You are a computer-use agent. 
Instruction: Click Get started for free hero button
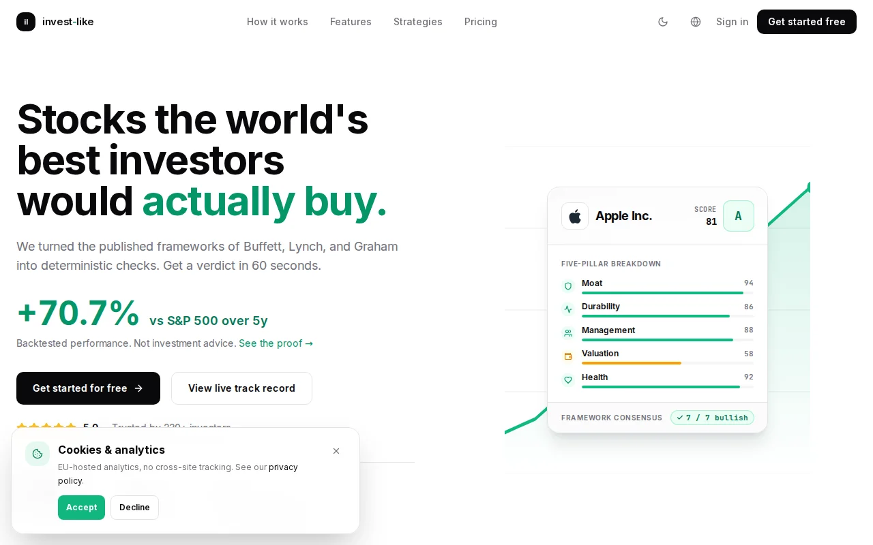point(88,388)
